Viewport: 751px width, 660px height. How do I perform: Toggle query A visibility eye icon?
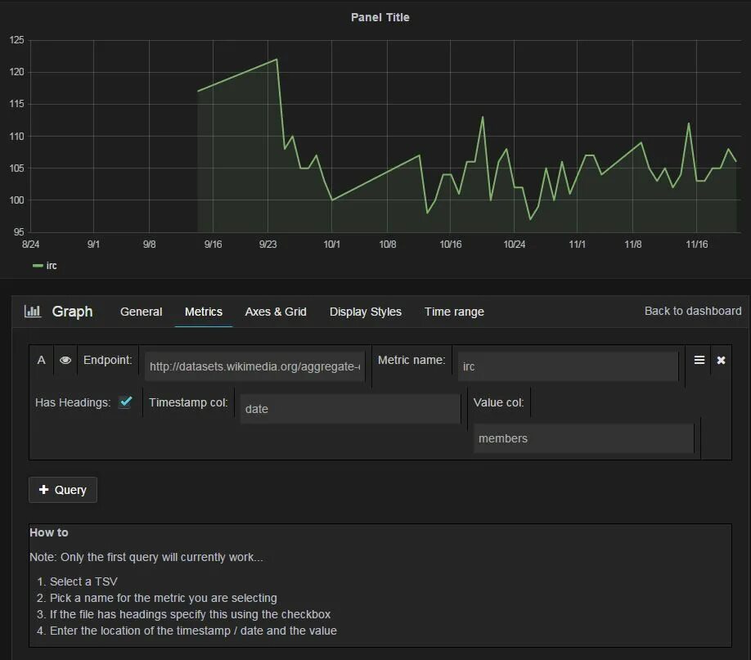point(65,360)
